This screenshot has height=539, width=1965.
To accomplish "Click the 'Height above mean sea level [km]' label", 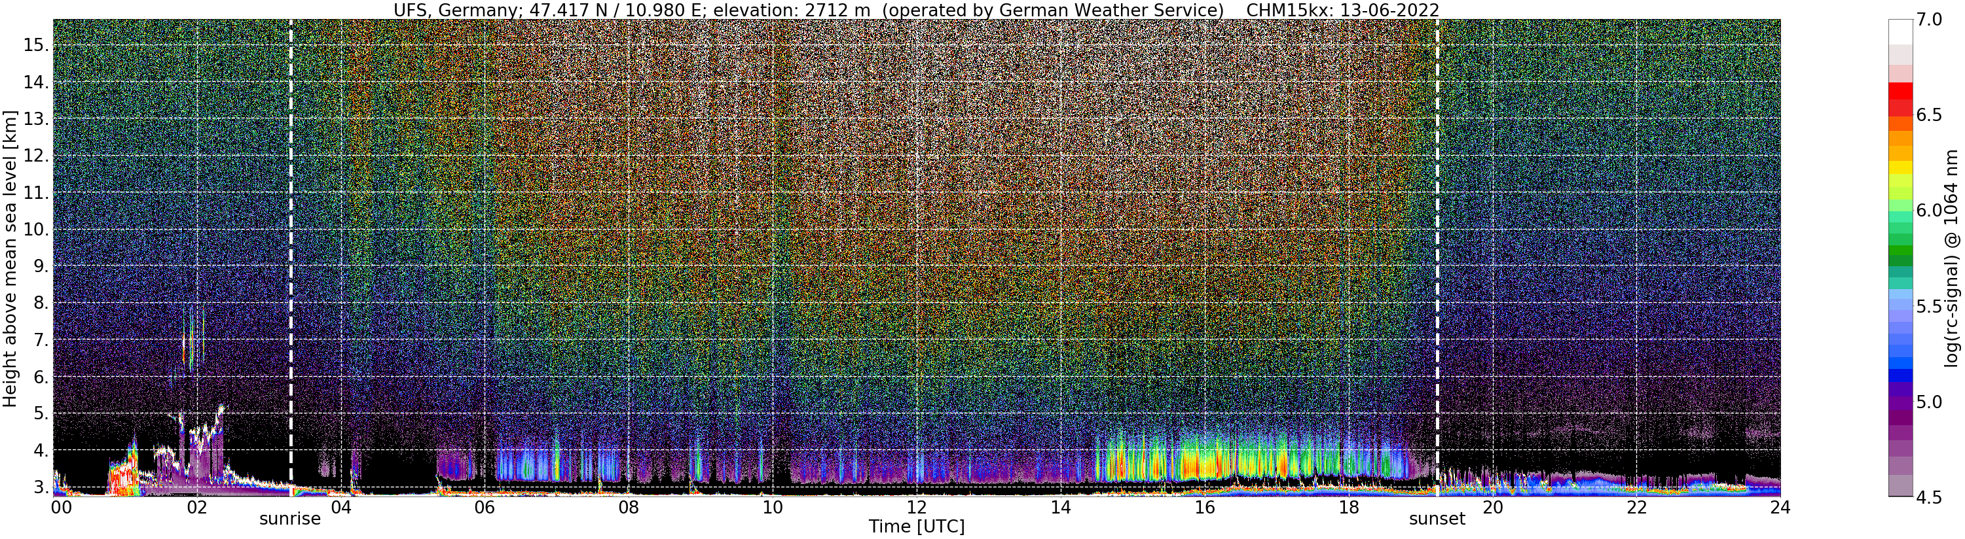I will click(10, 258).
